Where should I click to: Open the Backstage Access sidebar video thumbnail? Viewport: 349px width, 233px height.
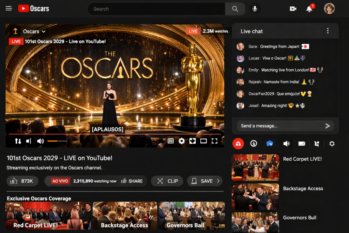(x=255, y=197)
